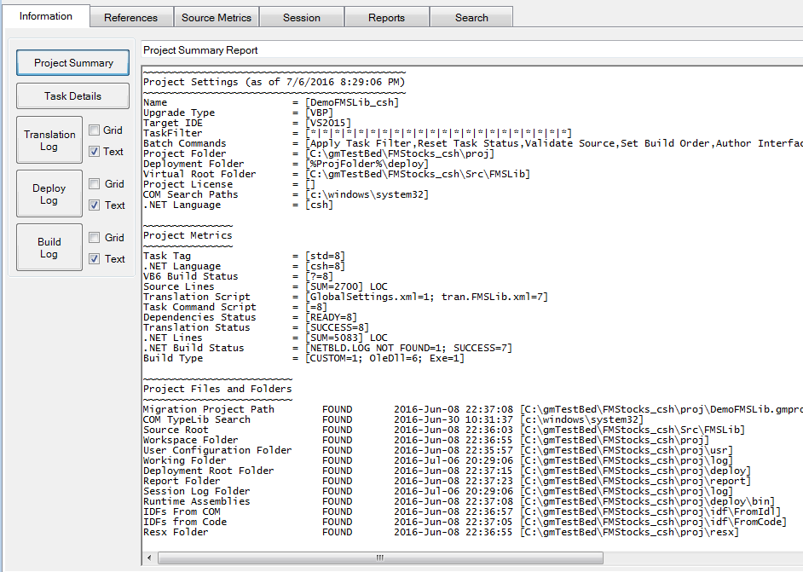Open the References tab

click(x=130, y=17)
